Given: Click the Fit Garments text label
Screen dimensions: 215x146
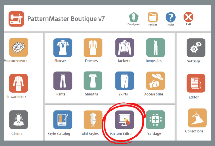Looking at the screenshot, I should point(16,97).
